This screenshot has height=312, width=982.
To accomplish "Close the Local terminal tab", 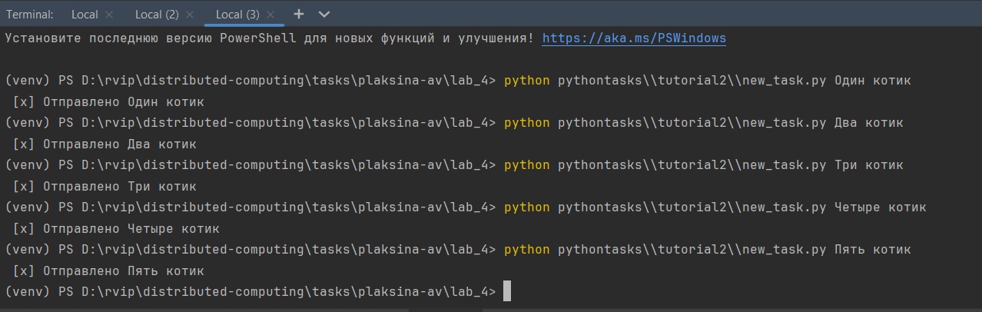I will 108,15.
